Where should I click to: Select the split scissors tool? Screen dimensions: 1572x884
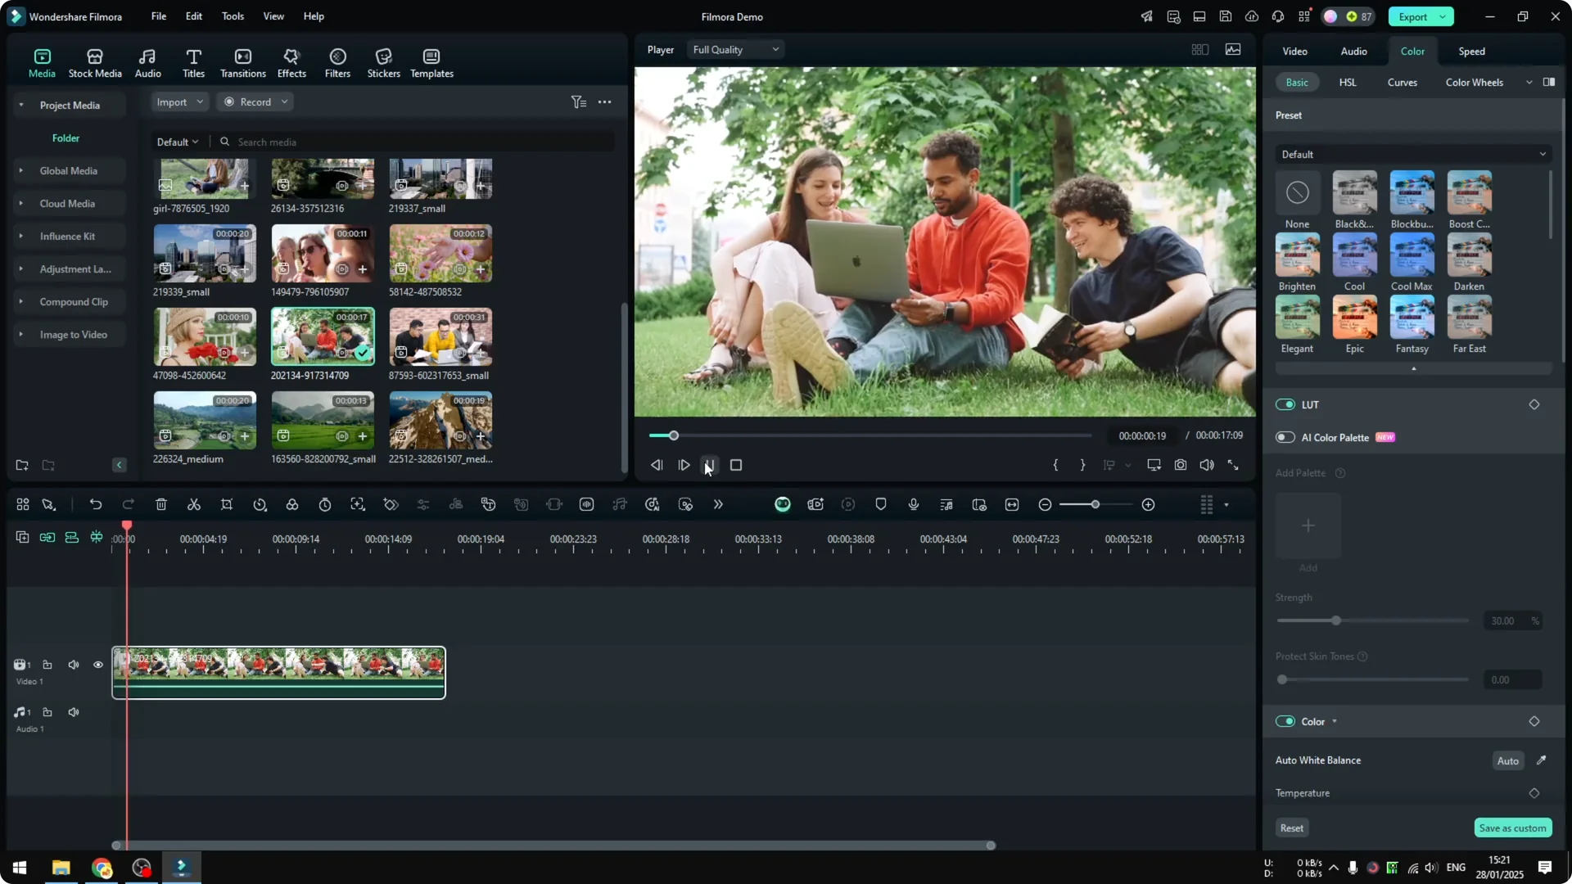pyautogui.click(x=194, y=504)
